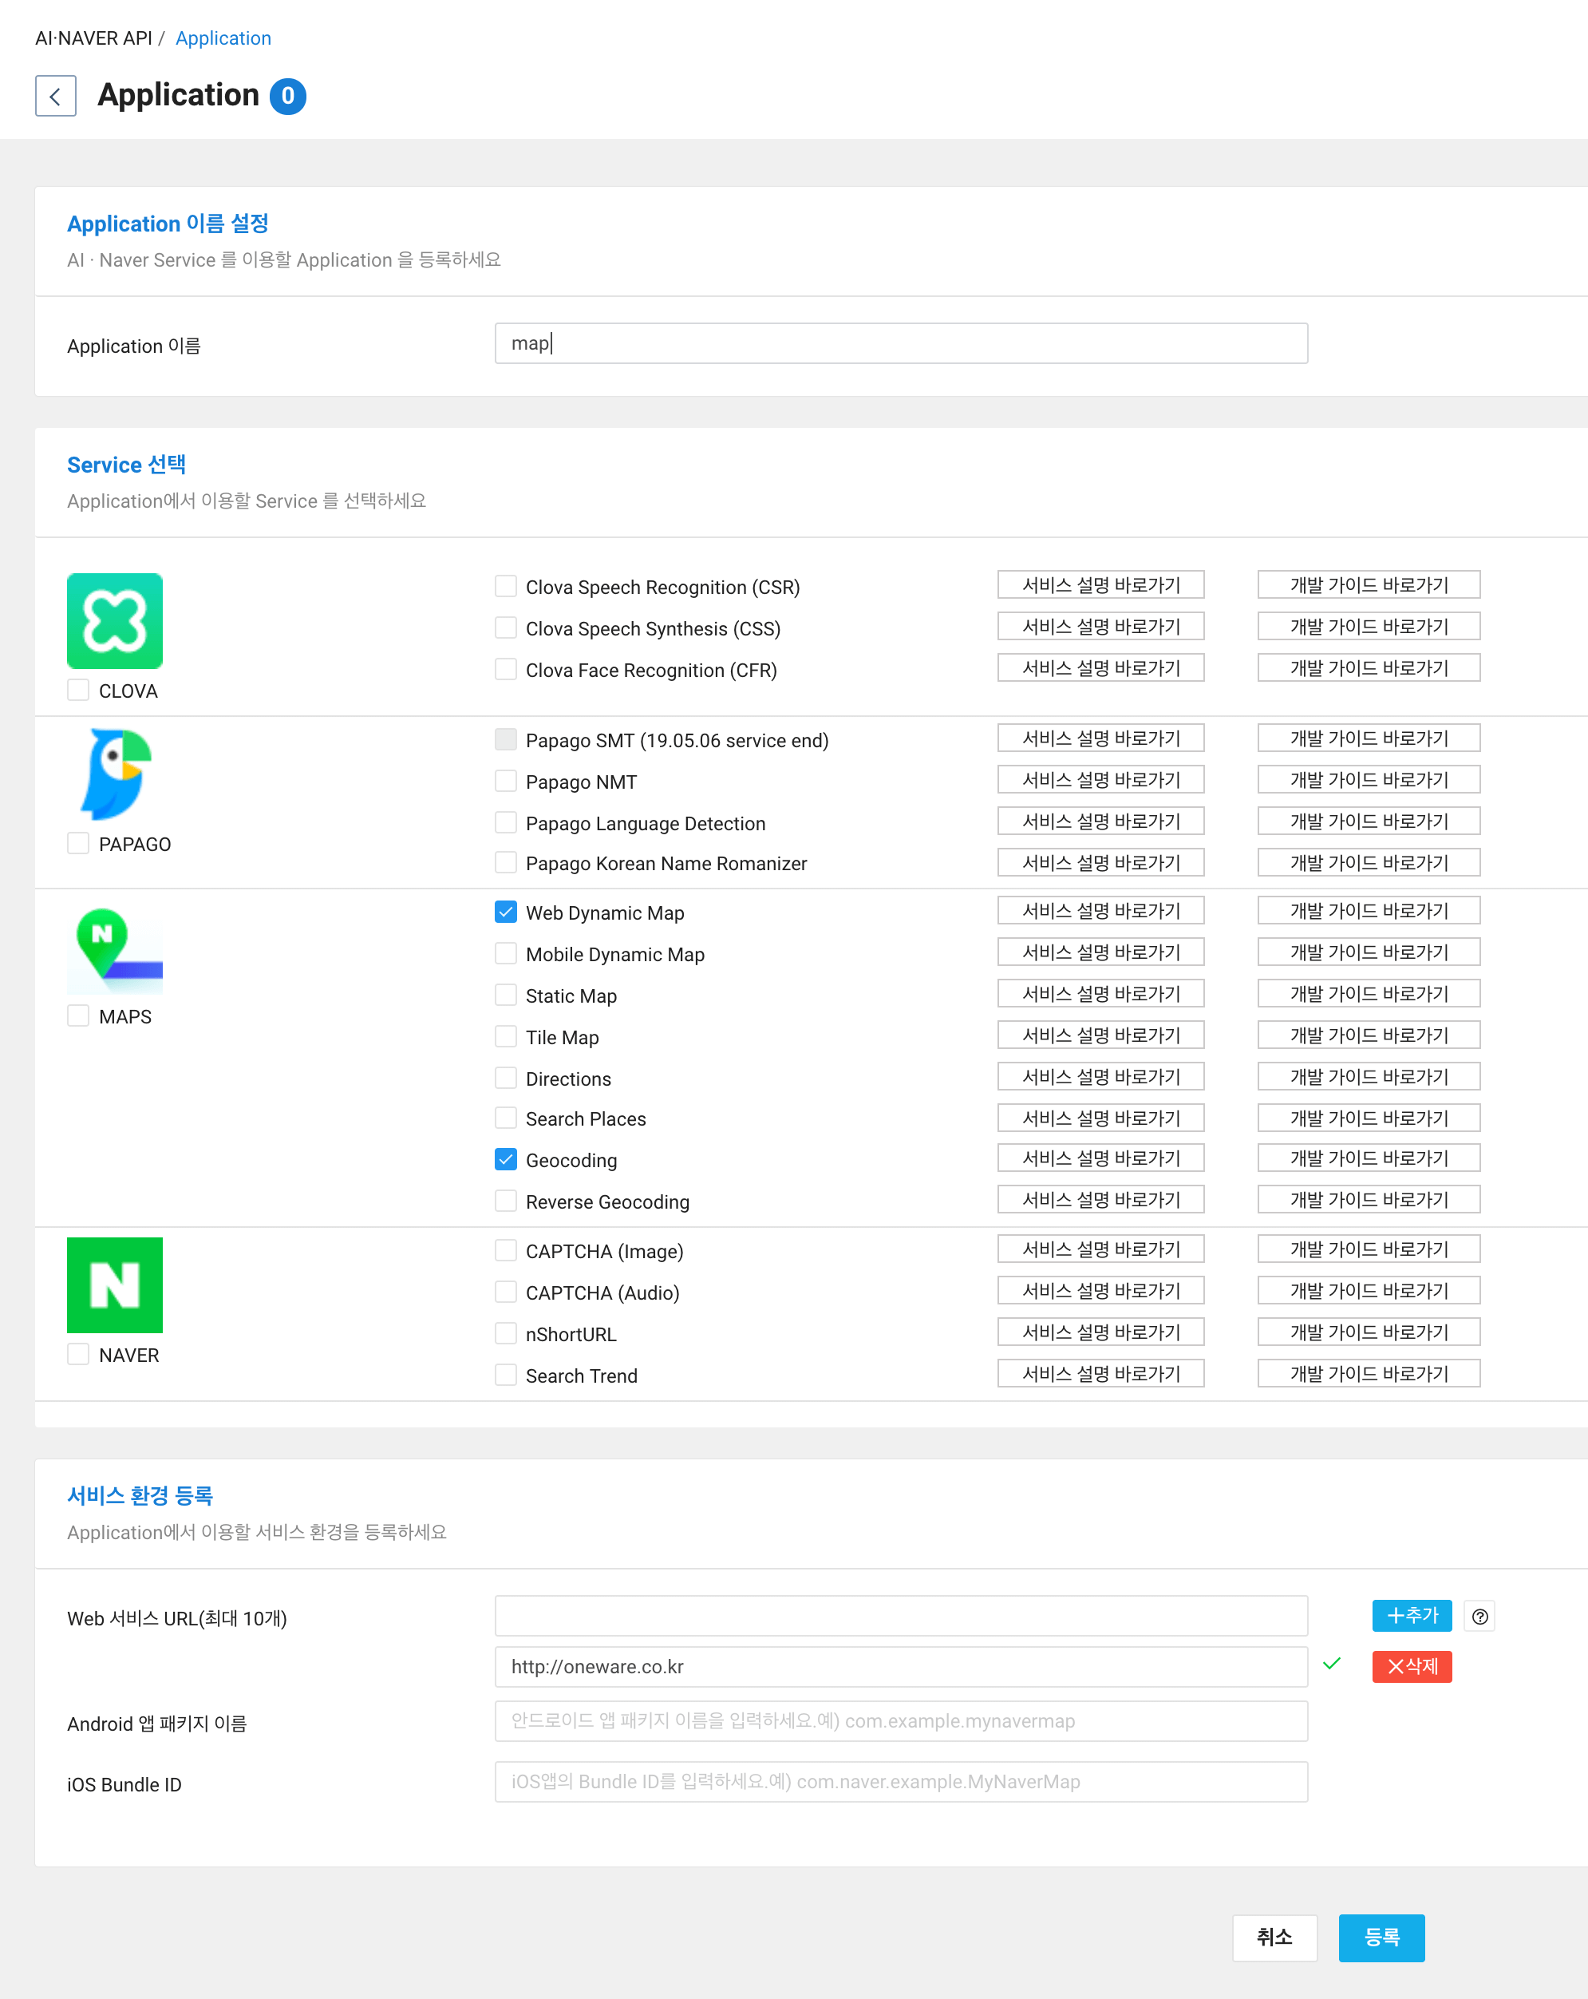Screen dimensions: 1588x1999
Task: Click the Papago SMT disabled checkbox
Action: click(506, 739)
